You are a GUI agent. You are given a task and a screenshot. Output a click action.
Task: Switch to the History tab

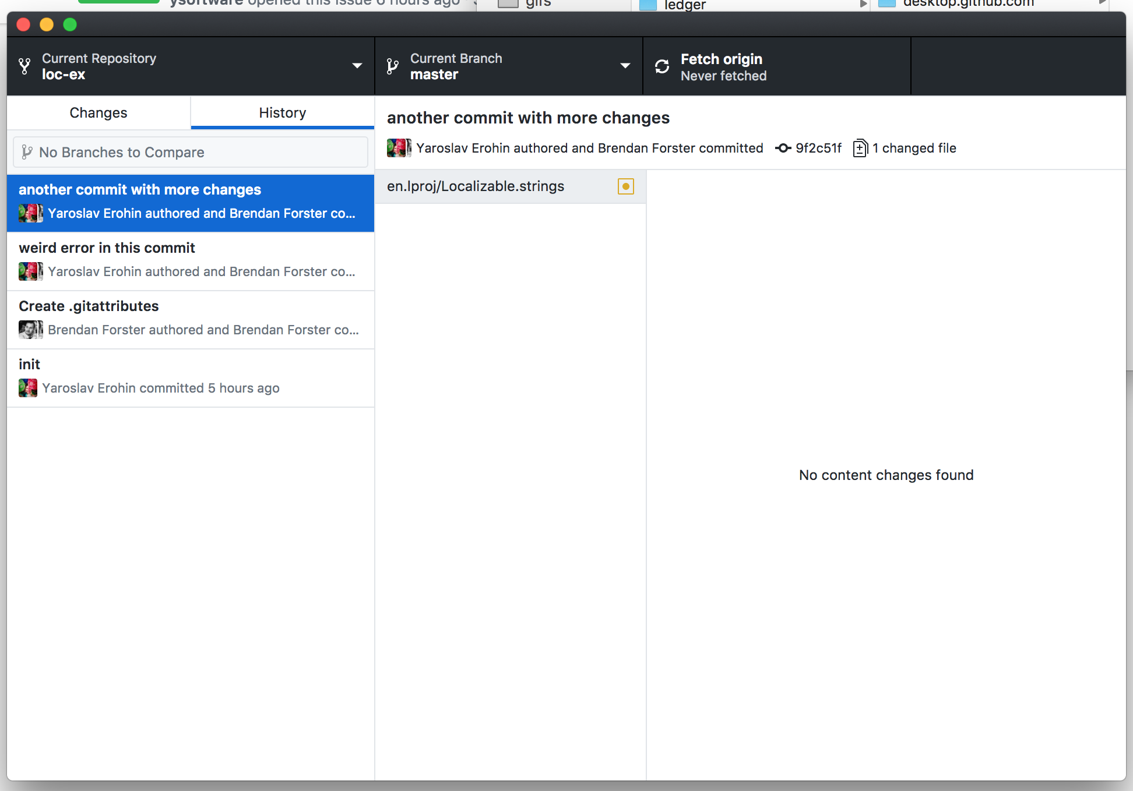(x=282, y=112)
